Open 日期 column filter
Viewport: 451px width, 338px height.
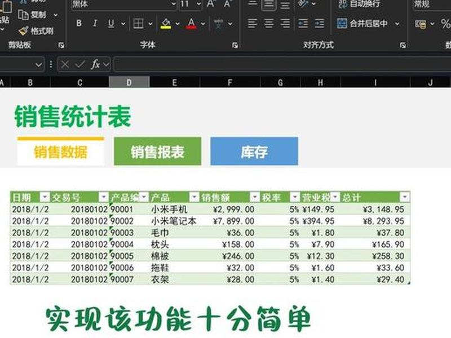tap(45, 197)
